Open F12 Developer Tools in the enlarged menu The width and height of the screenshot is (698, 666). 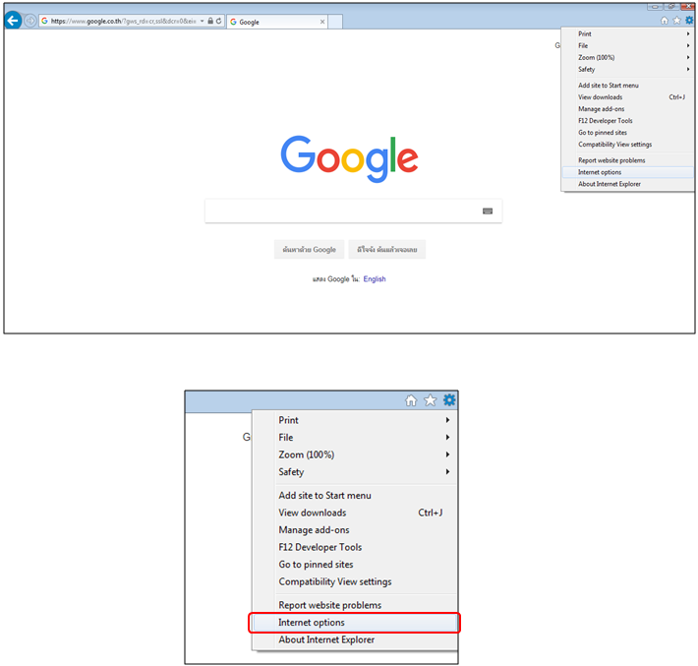point(355,547)
